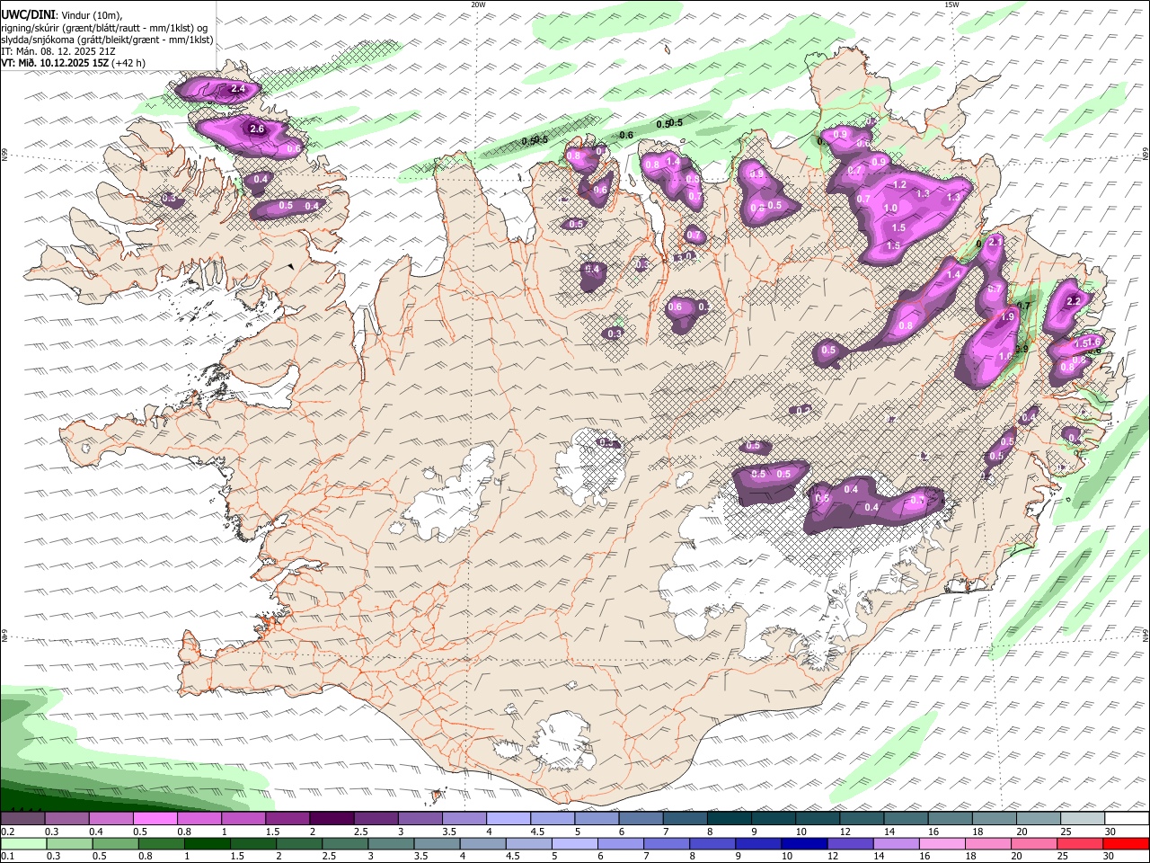The image size is (1150, 863).
Task: Click the 1.2 snowfall value on the map
Action: (x=900, y=184)
